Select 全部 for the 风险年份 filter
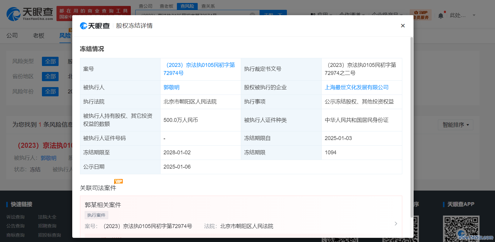Screen dimensions: 495x242 click(x=50, y=92)
